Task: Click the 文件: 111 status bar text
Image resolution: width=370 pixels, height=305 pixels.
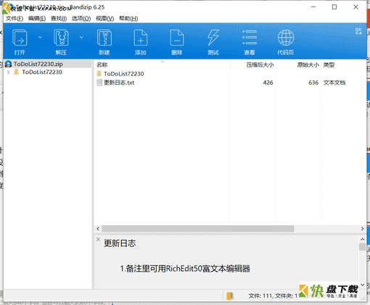Action: tap(260, 296)
